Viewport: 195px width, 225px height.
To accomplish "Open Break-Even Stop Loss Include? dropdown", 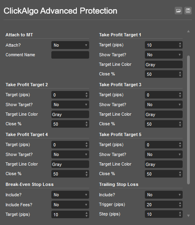I will [70, 195].
